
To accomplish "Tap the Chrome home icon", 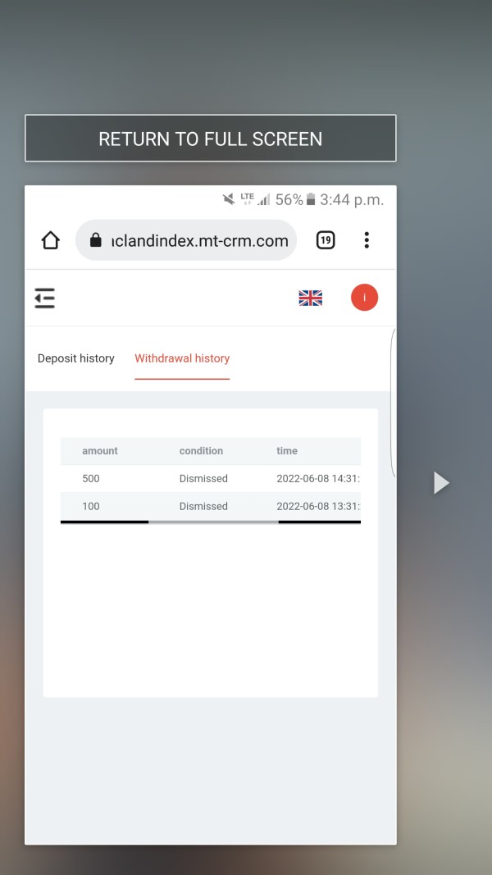I will (x=50, y=240).
